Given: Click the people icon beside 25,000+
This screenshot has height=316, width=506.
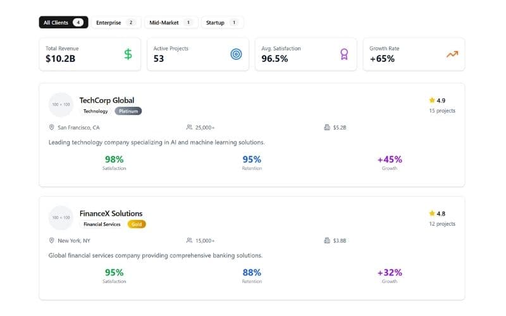Looking at the screenshot, I should 189,127.
